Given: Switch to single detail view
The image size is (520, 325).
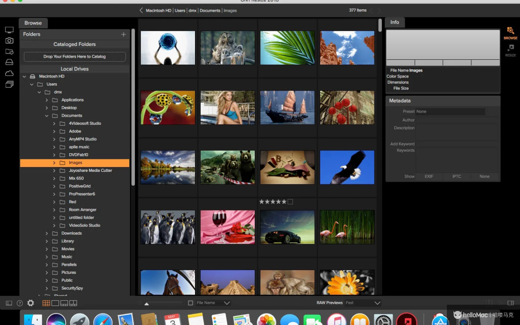Looking at the screenshot, I should (55, 303).
